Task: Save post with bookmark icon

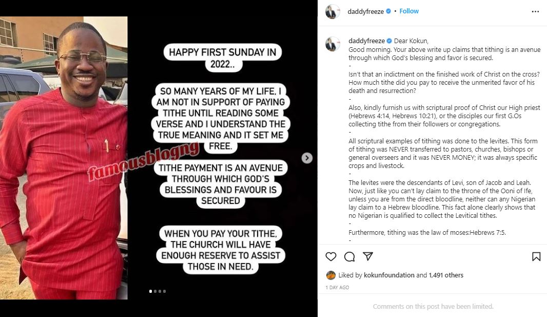Action: pos(536,256)
